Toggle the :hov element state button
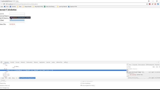 pyautogui.click(x=154, y=67)
